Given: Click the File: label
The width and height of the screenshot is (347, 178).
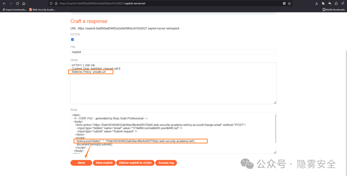Looking at the screenshot, I should pos(73,47).
